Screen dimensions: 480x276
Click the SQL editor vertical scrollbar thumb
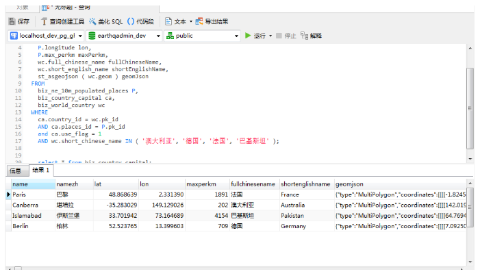coord(470,108)
